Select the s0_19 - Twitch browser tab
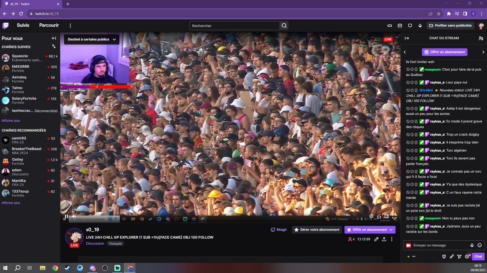The width and height of the screenshot is (487, 273). (x=32, y=4)
